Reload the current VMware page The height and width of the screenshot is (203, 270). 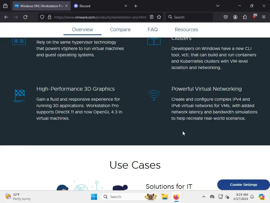pos(25,17)
